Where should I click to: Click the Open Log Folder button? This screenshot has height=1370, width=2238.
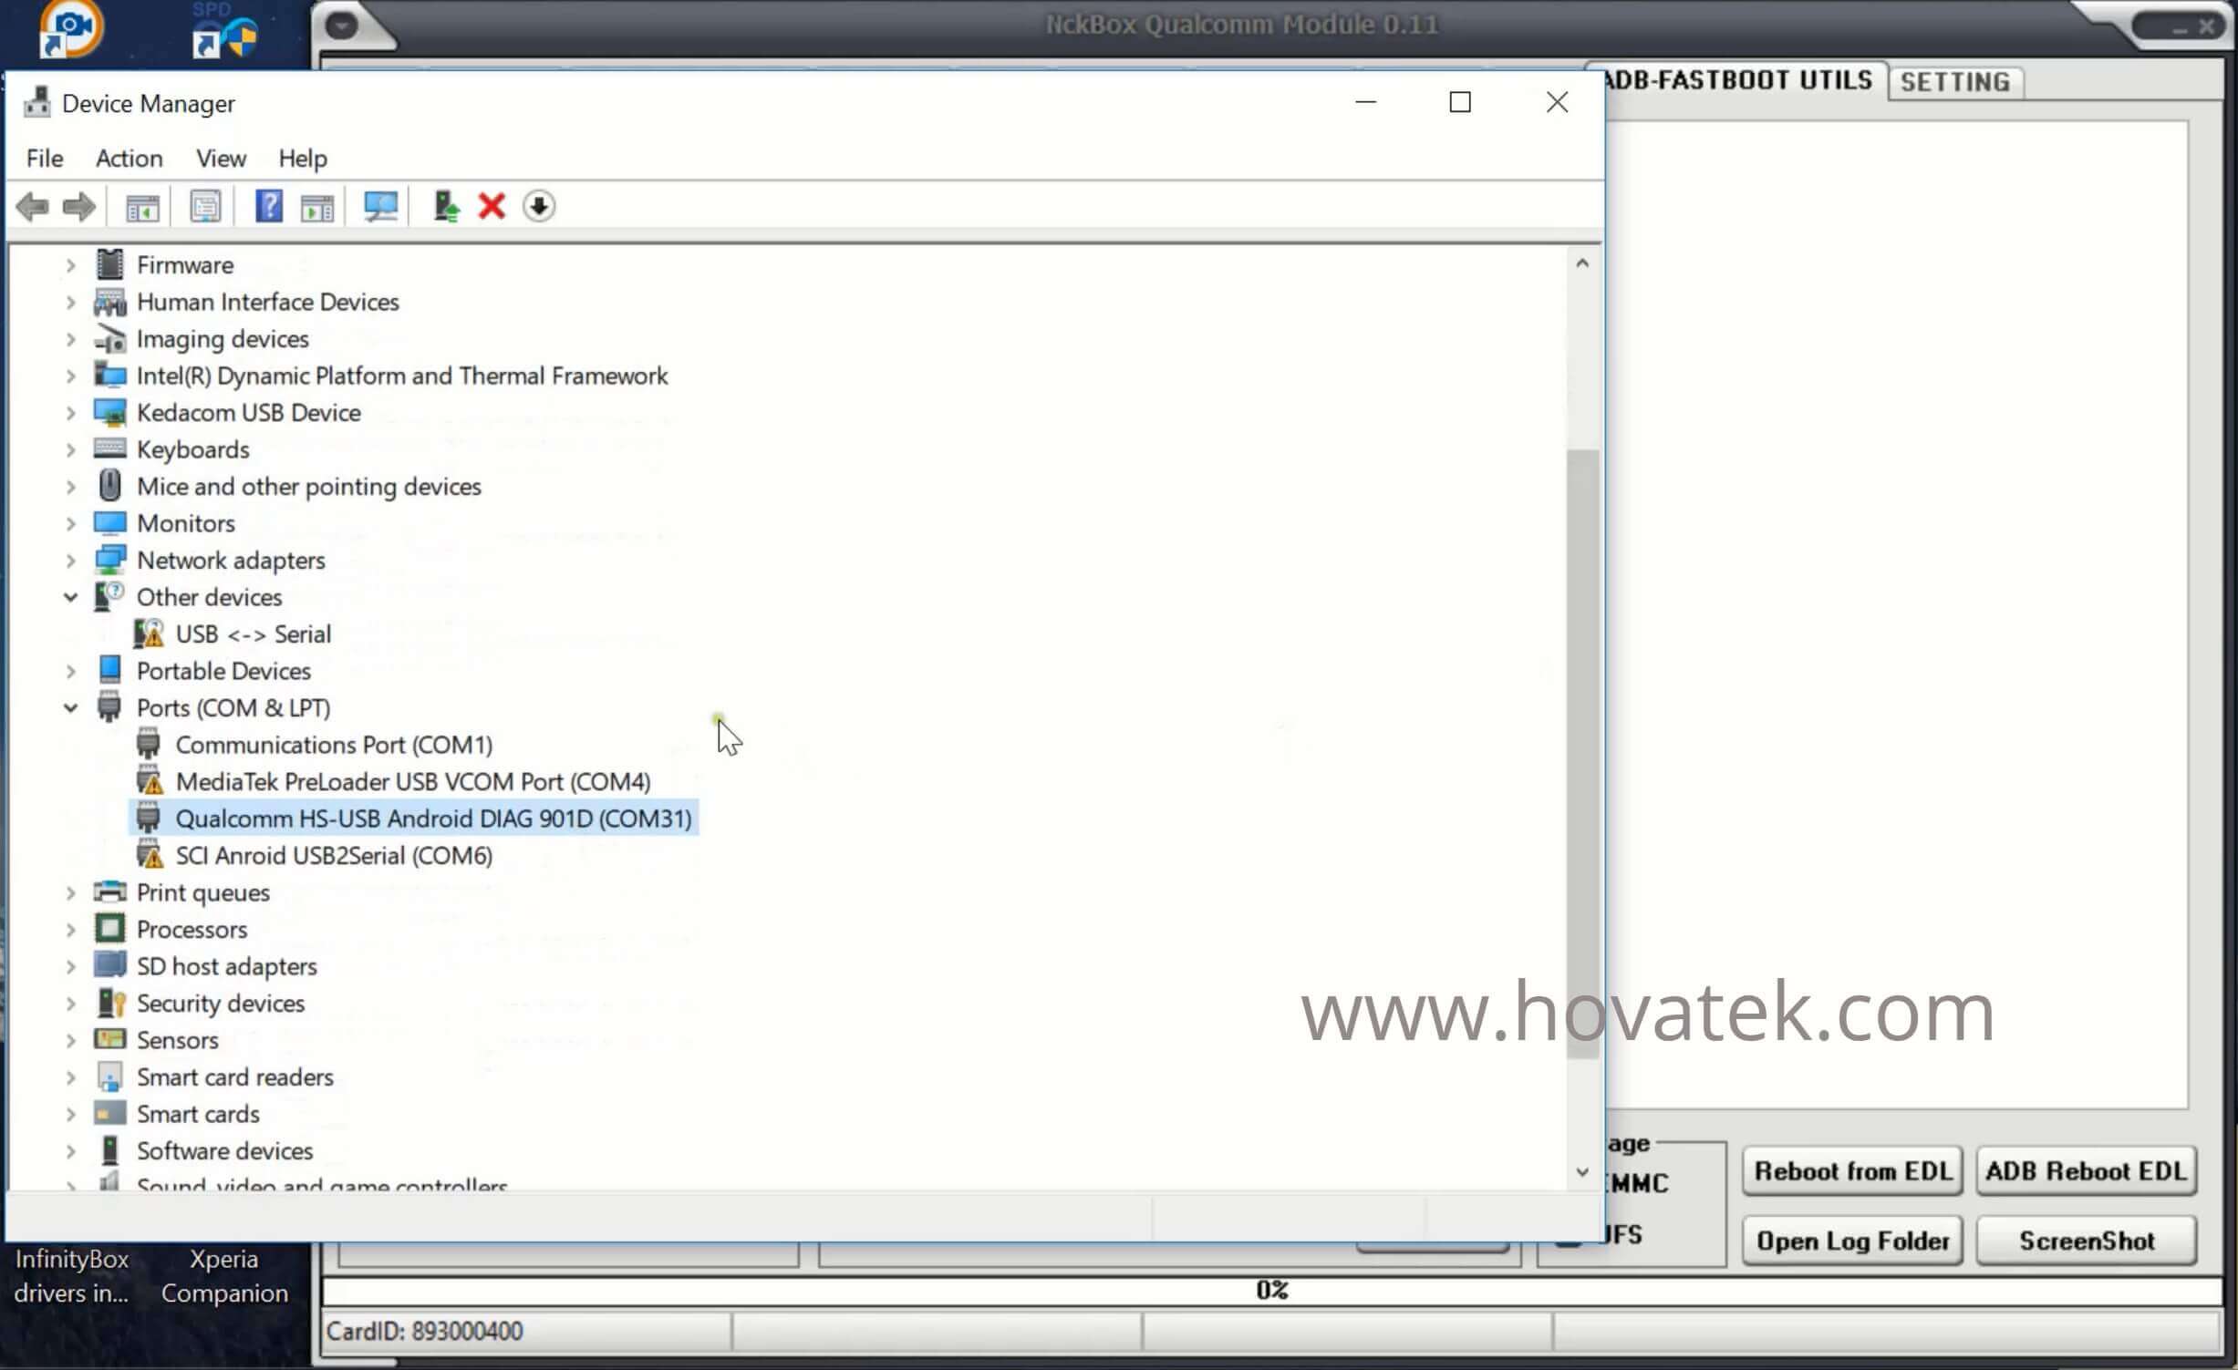(x=1852, y=1241)
